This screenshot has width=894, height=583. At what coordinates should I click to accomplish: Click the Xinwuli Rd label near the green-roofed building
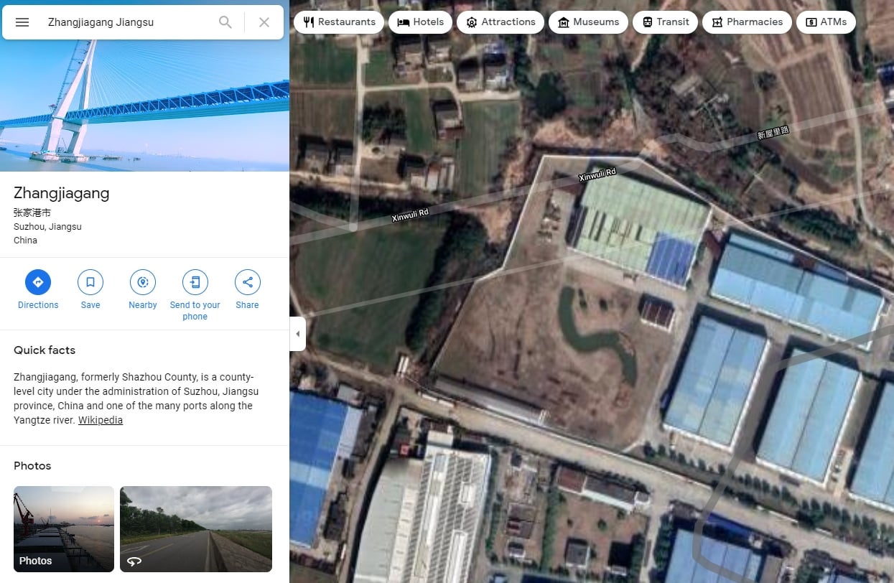(597, 174)
